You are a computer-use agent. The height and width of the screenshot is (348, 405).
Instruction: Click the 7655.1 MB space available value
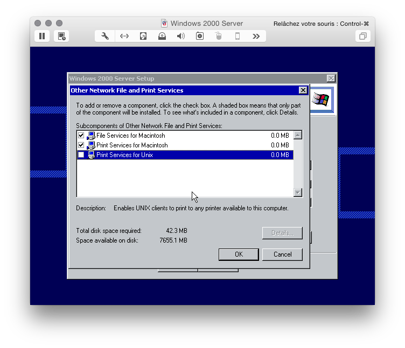pos(173,240)
